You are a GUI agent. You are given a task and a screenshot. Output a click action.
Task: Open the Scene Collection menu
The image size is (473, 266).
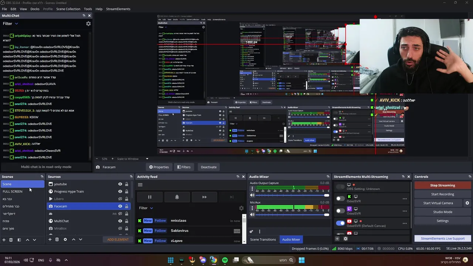pyautogui.click(x=68, y=9)
